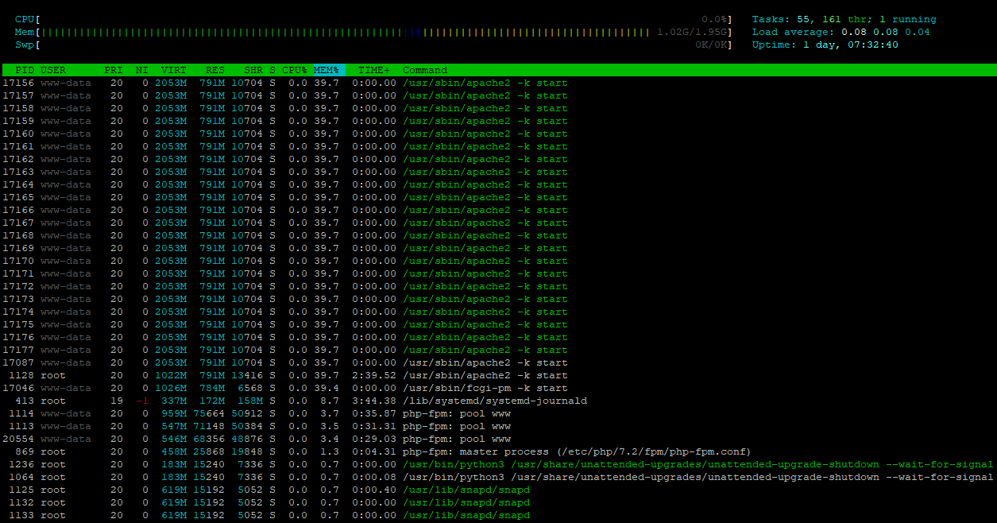This screenshot has height=523, width=997.
Task: Select the fcgi-pm process row
Action: coord(498,388)
